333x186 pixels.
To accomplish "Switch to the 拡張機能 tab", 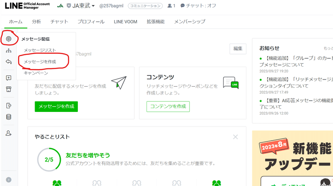I will (156, 22).
